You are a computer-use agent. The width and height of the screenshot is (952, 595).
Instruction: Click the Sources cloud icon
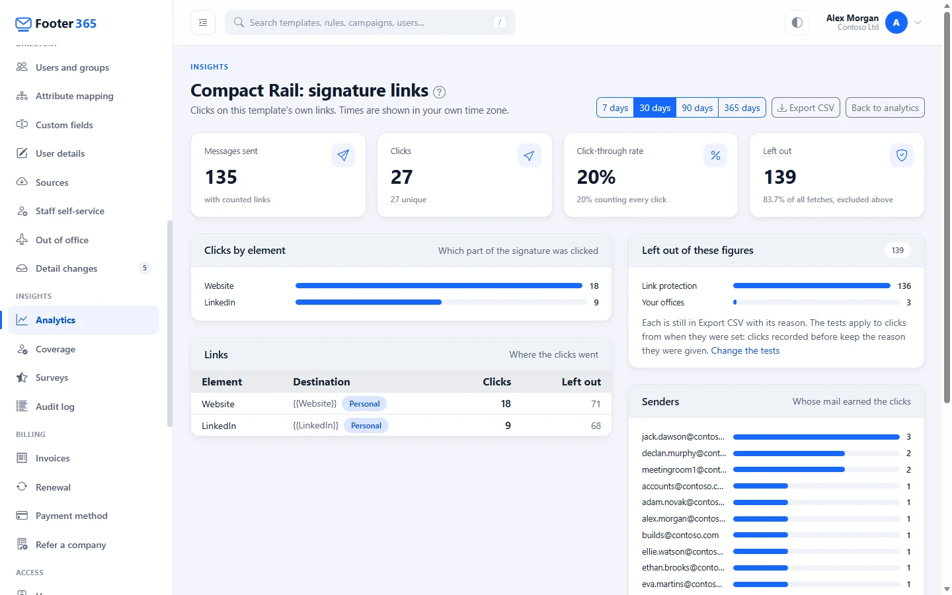coord(22,182)
